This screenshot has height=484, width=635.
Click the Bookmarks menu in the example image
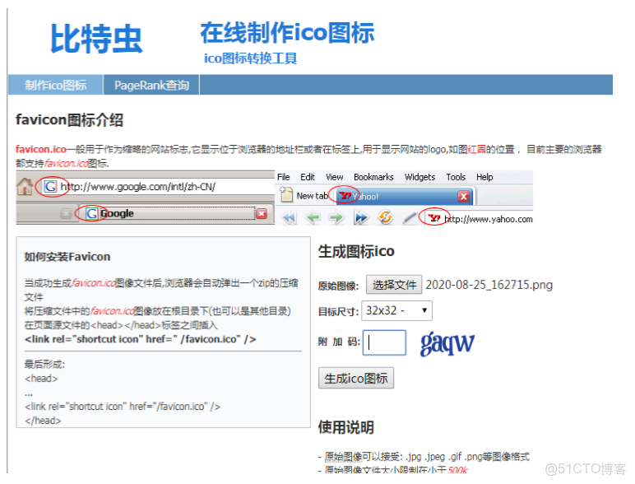[373, 177]
